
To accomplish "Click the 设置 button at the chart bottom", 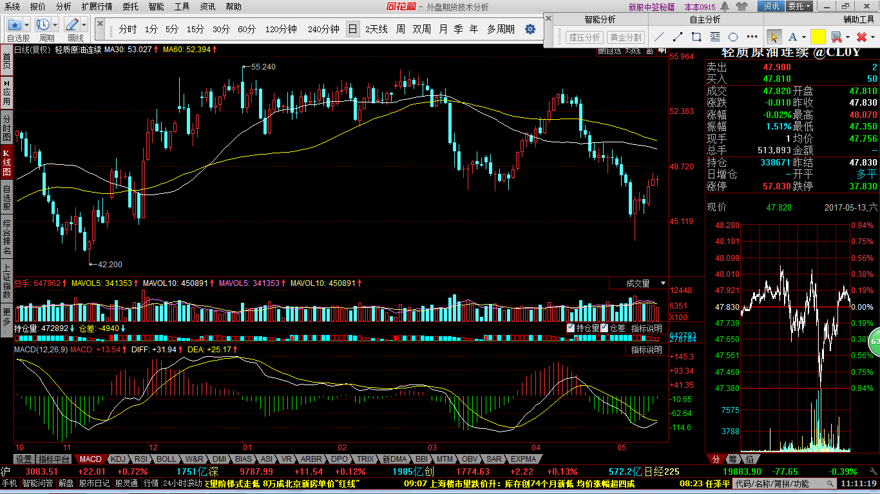I will 24,459.
